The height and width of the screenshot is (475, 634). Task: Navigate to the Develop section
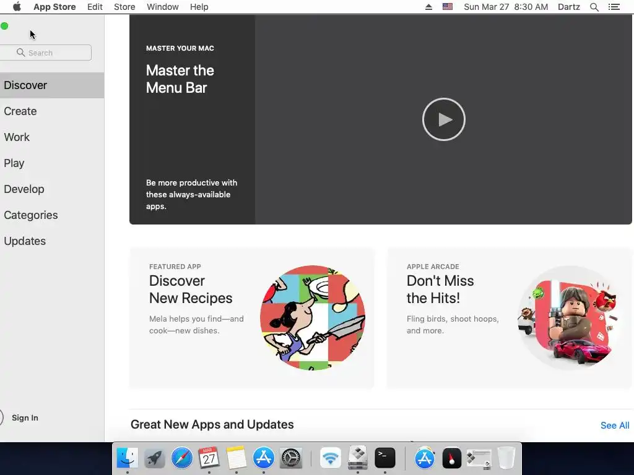tap(52, 189)
